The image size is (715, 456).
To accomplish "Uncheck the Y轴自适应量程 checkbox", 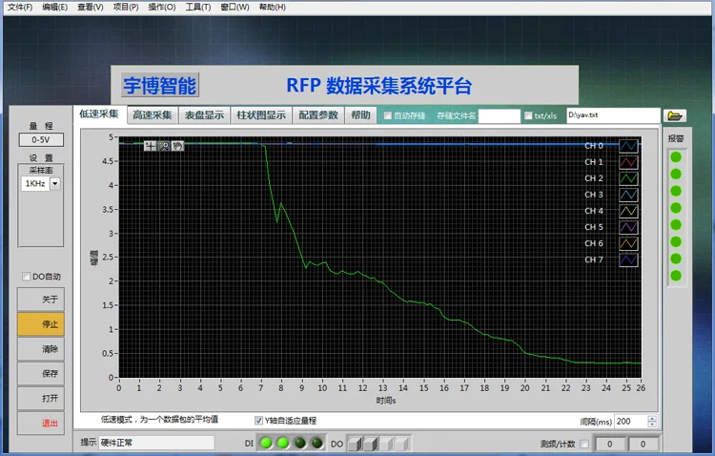I will click(258, 421).
